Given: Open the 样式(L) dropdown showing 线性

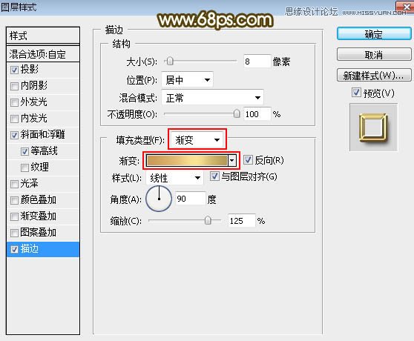Looking at the screenshot, I should tap(174, 178).
